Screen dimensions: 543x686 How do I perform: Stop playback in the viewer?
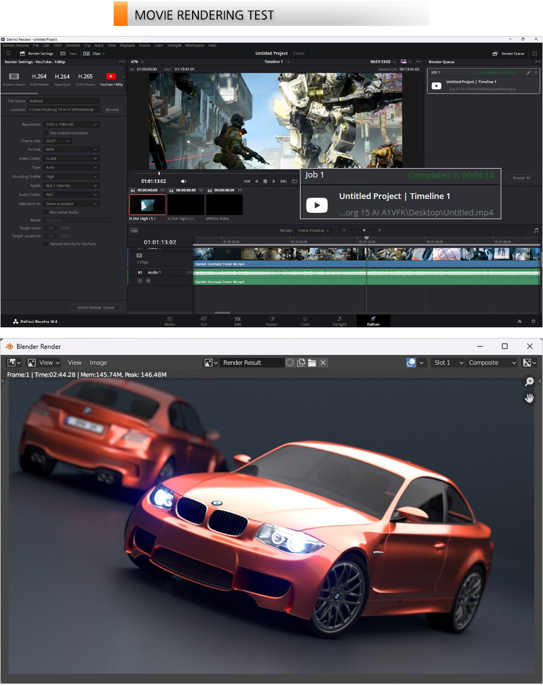[x=265, y=181]
